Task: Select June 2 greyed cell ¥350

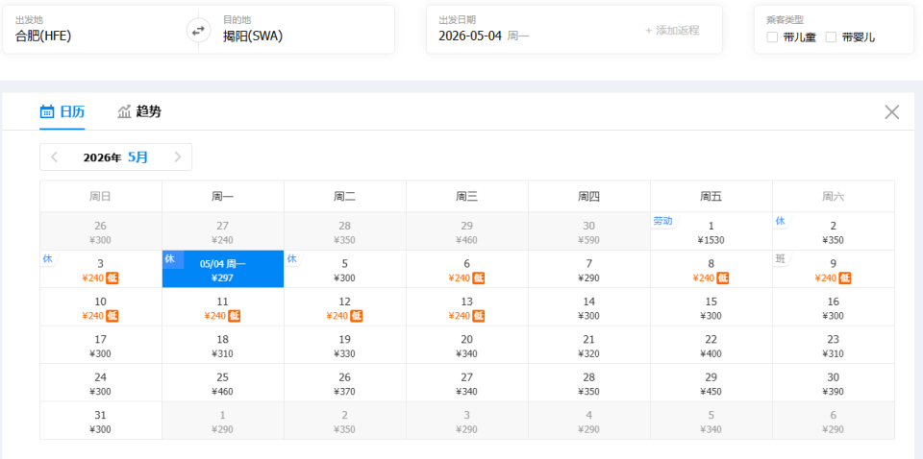Action: click(345, 421)
